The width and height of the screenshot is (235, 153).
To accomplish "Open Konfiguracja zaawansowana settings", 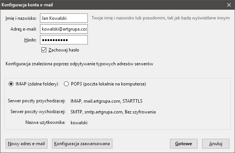I will tap(82, 144).
